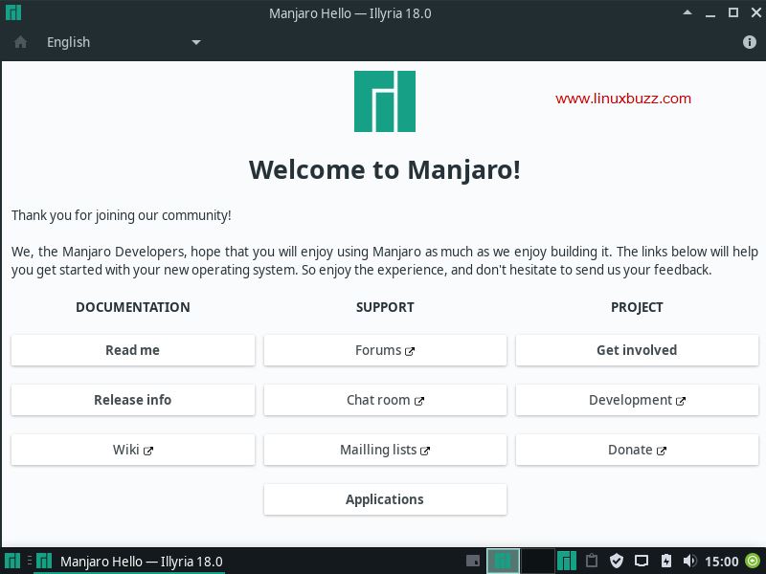The height and width of the screenshot is (574, 766).
Task: Open the Development link
Action: (637, 400)
